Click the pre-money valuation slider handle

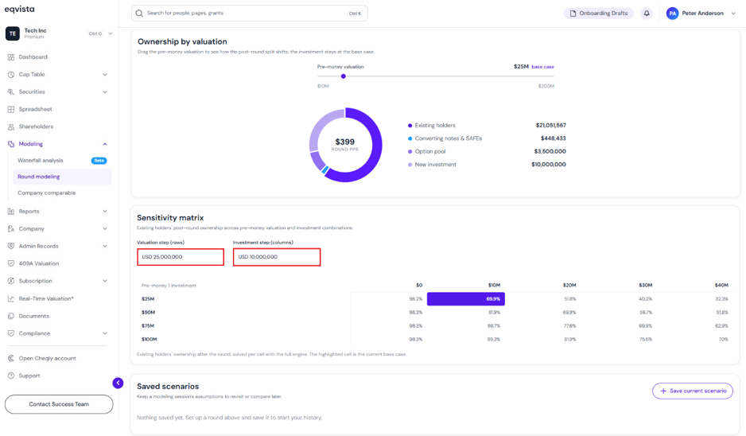343,76
